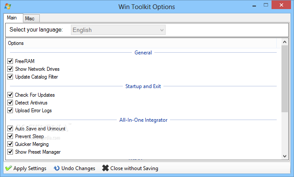This screenshot has width=294, height=177.
Task: Uncheck Detect Antivirus option
Action: click(x=10, y=103)
